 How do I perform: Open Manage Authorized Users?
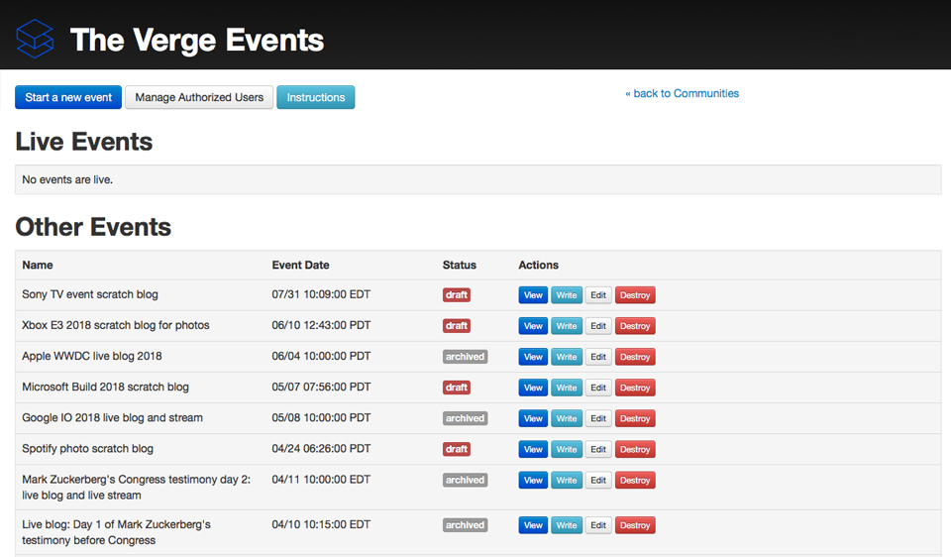[199, 97]
